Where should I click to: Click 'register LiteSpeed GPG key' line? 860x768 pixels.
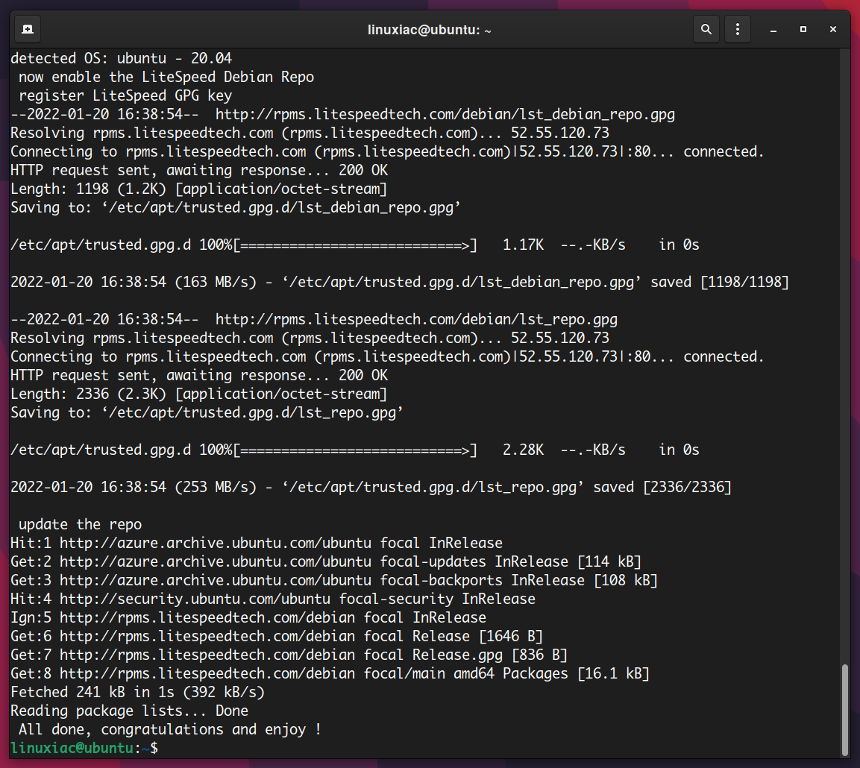125,95
